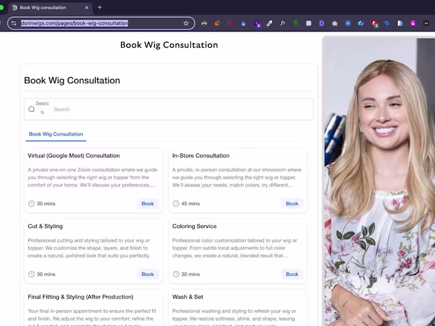Click the blue circular Q extension icon

(x=347, y=23)
